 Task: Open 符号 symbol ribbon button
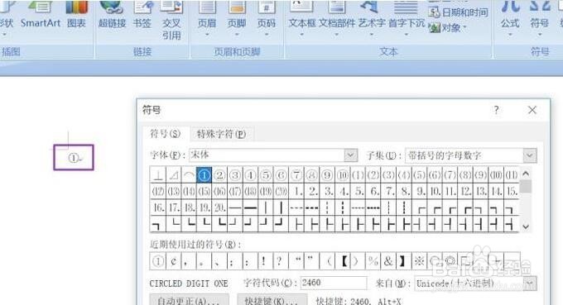click(540, 18)
